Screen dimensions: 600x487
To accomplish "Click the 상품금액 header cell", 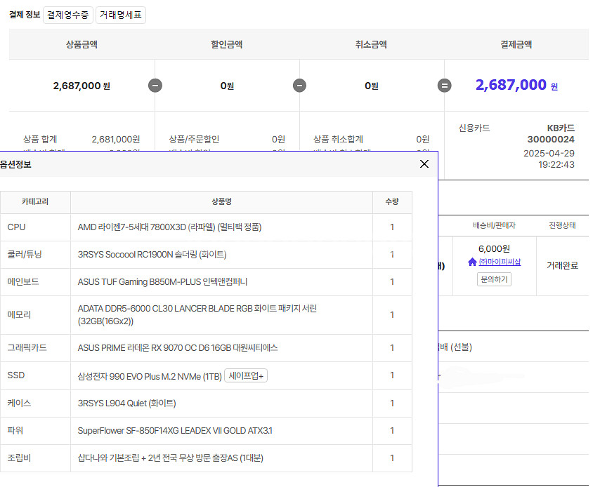I will [81, 44].
